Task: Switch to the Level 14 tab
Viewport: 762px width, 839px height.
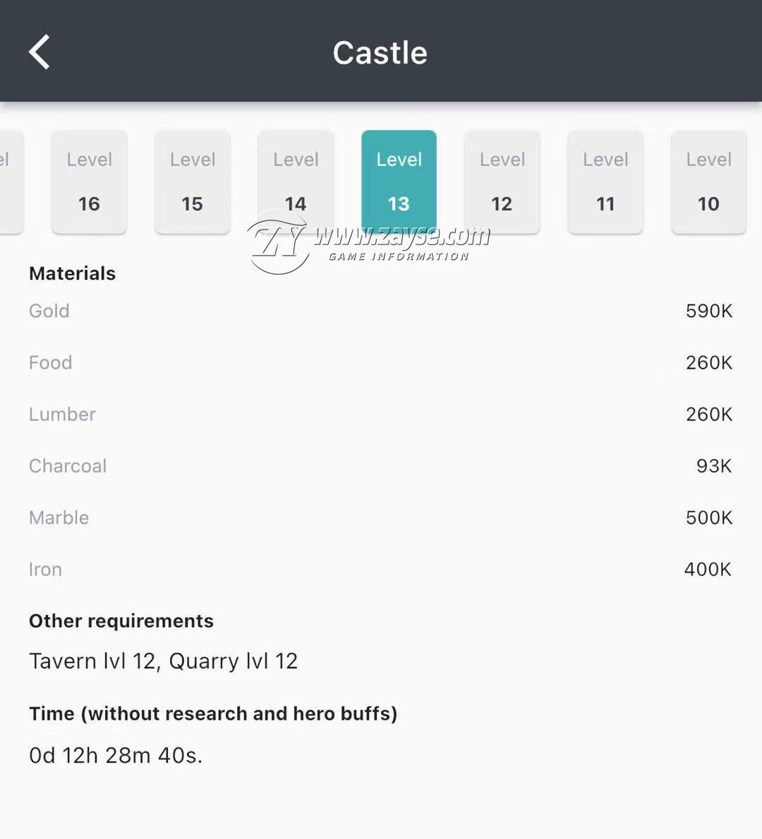Action: (296, 182)
